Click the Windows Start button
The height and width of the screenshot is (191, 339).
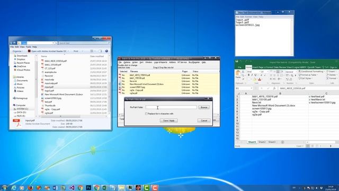point(4,188)
